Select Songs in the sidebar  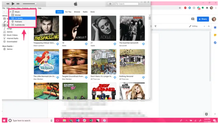click(x=9, y=29)
